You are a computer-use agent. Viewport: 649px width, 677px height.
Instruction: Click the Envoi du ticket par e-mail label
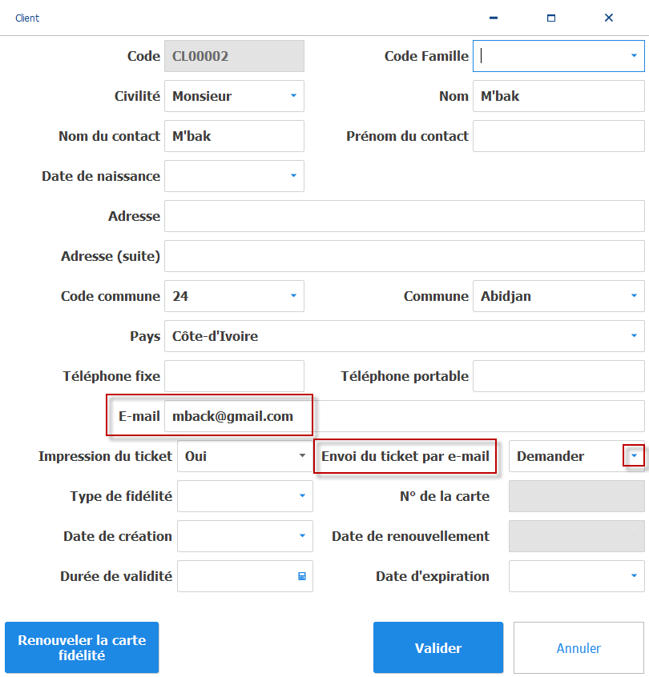405,456
